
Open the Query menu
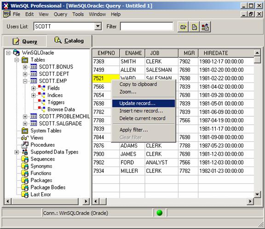60,14
